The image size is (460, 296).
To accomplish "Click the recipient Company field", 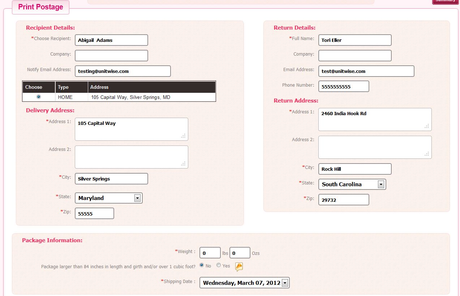I will 111,55.
